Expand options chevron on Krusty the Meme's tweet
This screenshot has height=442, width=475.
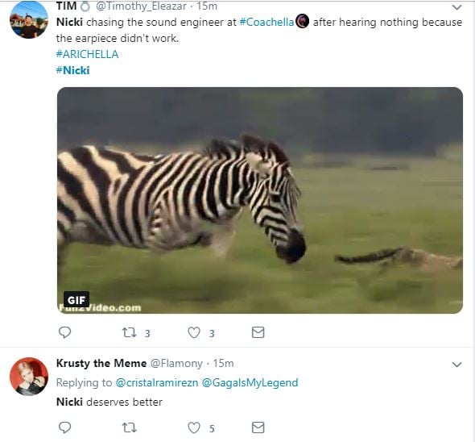(456, 364)
